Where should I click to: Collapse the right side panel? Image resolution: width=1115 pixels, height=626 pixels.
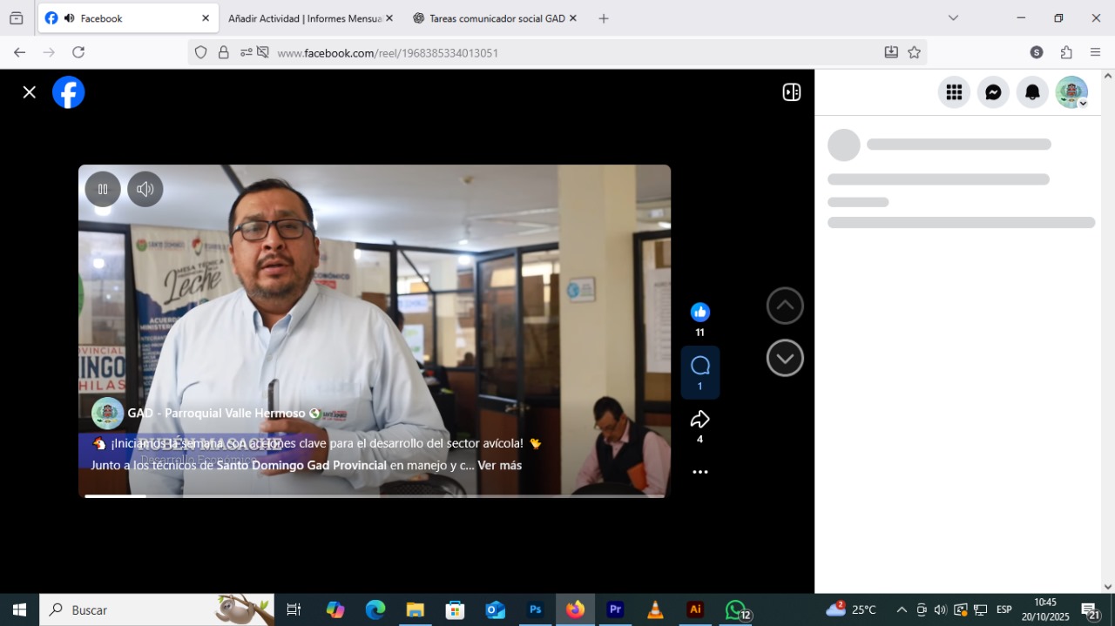[x=791, y=92]
